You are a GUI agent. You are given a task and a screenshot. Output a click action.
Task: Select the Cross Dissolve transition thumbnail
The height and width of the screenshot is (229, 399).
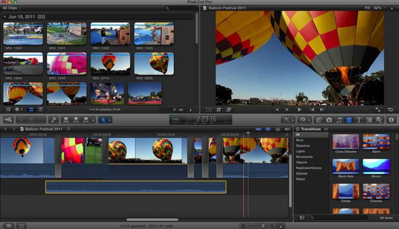click(346, 141)
